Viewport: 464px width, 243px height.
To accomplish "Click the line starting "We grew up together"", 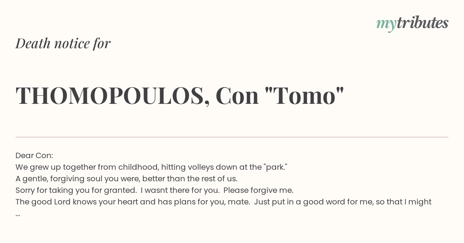I will click(151, 167).
